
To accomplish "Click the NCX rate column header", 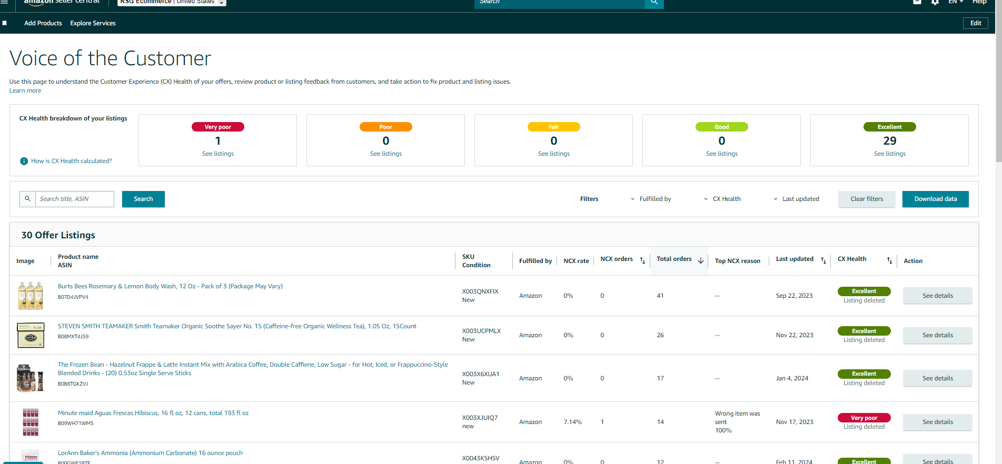I will [577, 261].
